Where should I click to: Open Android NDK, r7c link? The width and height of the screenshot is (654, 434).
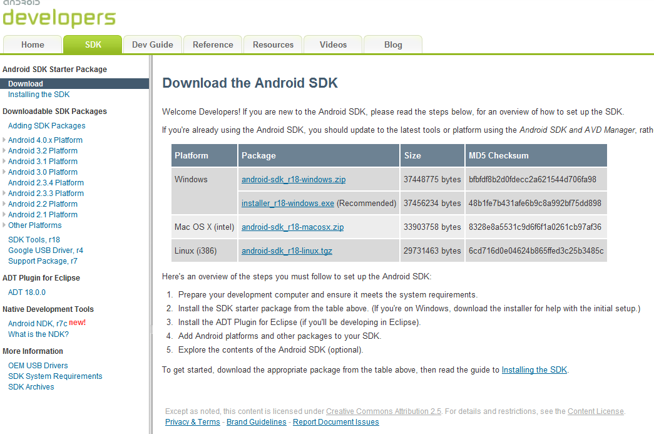click(x=38, y=324)
